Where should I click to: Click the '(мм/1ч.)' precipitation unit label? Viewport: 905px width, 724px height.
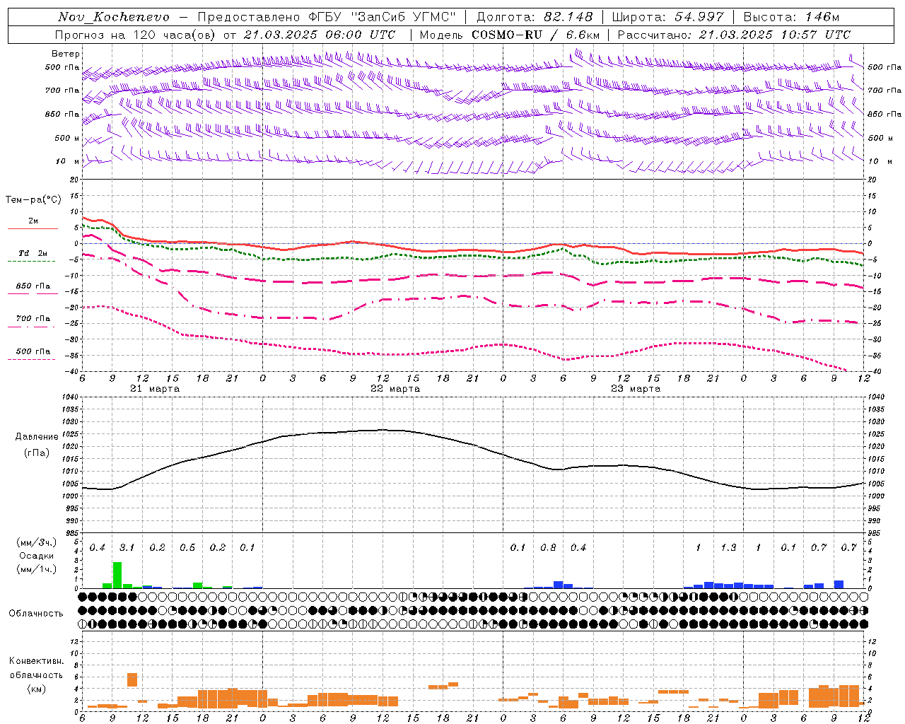click(x=36, y=569)
